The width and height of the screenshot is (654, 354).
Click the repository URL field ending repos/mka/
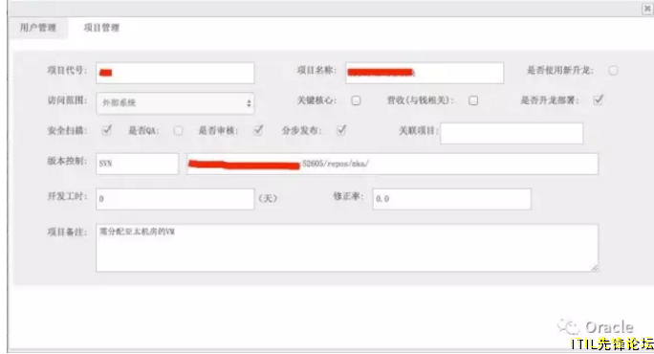tap(392, 164)
